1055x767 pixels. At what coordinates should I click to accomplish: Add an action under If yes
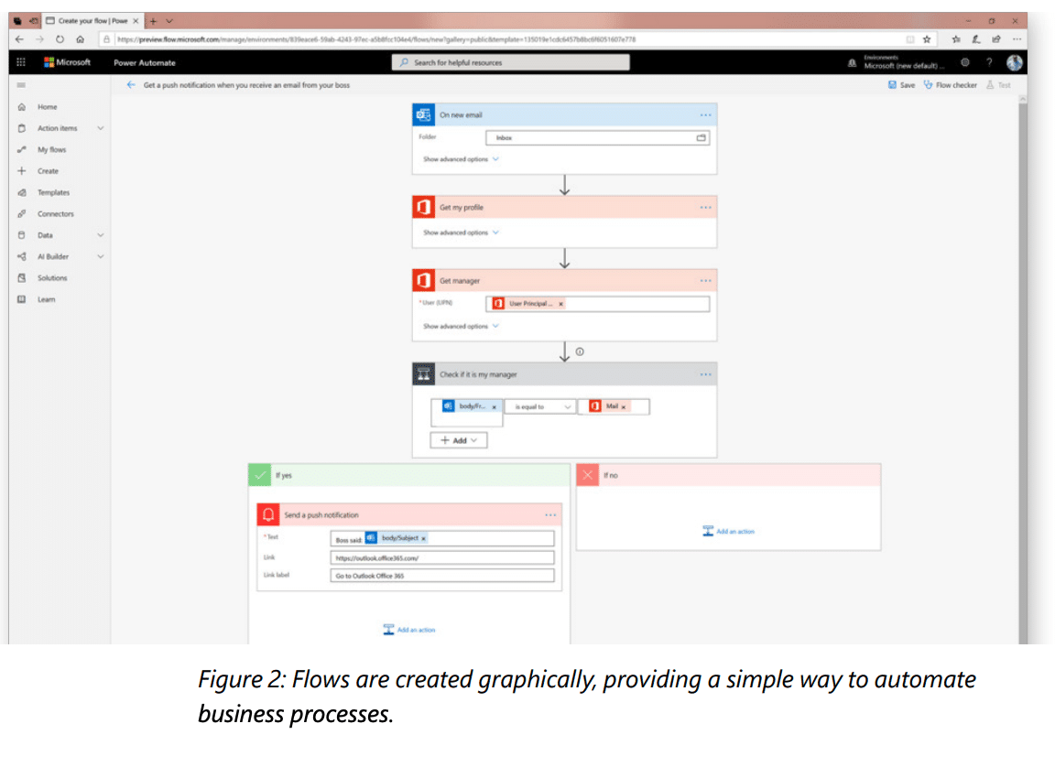pyautogui.click(x=409, y=630)
